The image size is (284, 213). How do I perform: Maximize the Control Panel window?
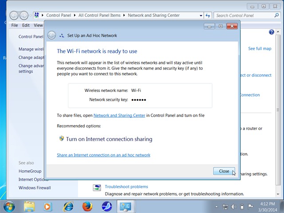(264, 6)
